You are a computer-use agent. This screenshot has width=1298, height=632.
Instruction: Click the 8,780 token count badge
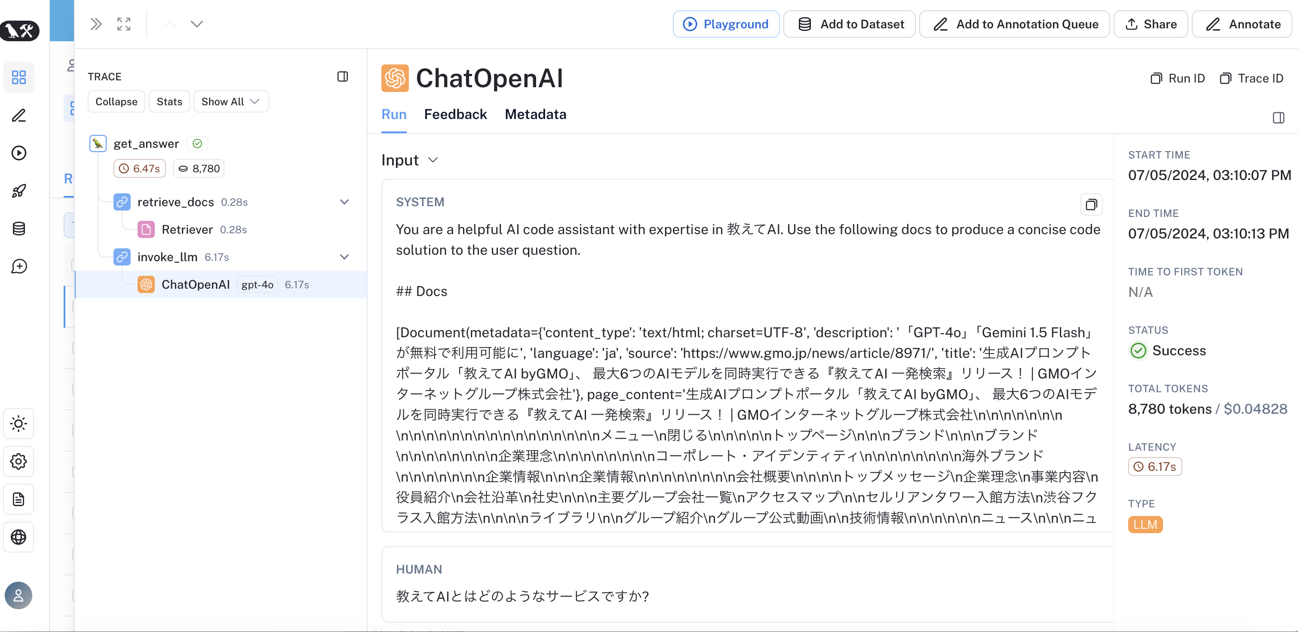coord(199,169)
